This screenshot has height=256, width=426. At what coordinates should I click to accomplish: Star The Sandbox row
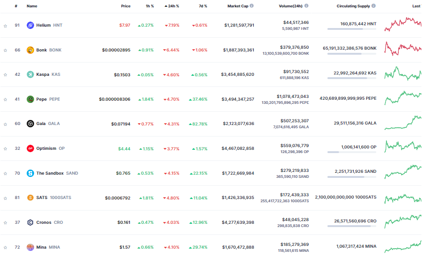(x=5, y=174)
